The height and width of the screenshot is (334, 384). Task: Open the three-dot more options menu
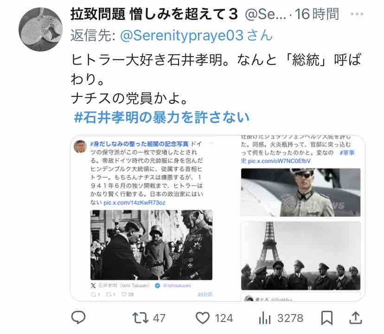[357, 14]
